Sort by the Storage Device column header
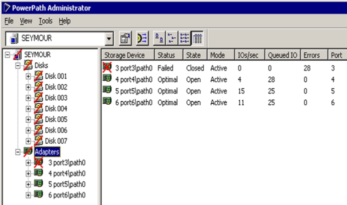Viewport: 347px width, 205px height. pyautogui.click(x=128, y=55)
